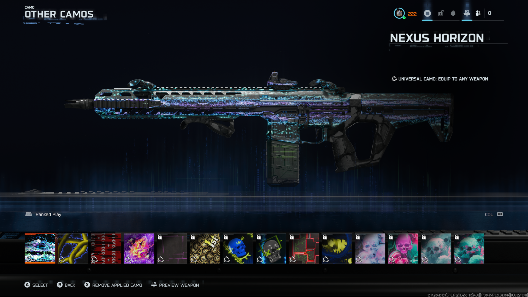Select the locked dark magenta panel camo
The width and height of the screenshot is (528, 297).
point(172,249)
